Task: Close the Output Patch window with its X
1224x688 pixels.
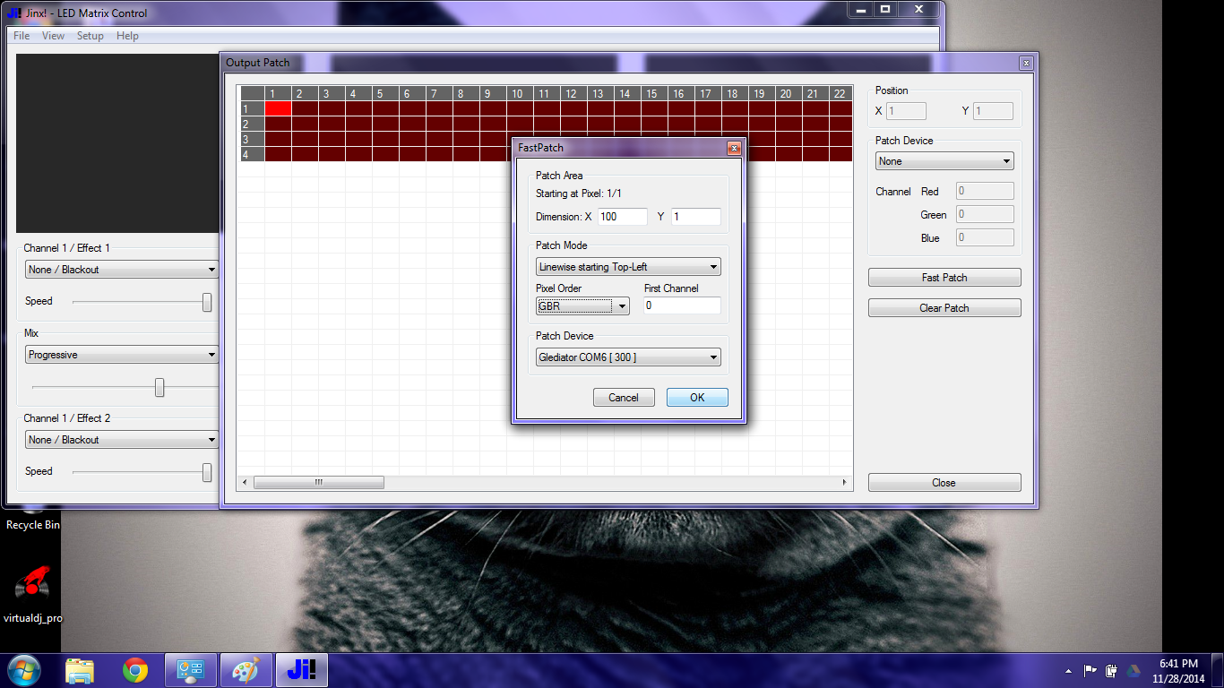Action: coord(1026,63)
